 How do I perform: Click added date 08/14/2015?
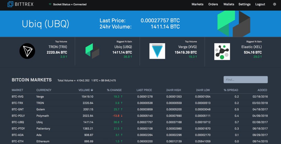(260, 141)
